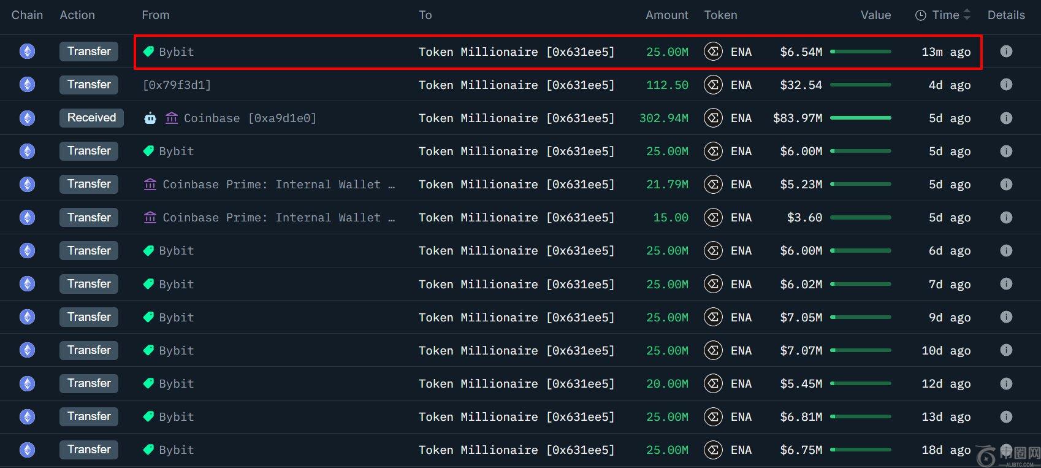Click Transfer badge in the 4d ago row
Viewport: 1041px width, 468px height.
pos(89,85)
